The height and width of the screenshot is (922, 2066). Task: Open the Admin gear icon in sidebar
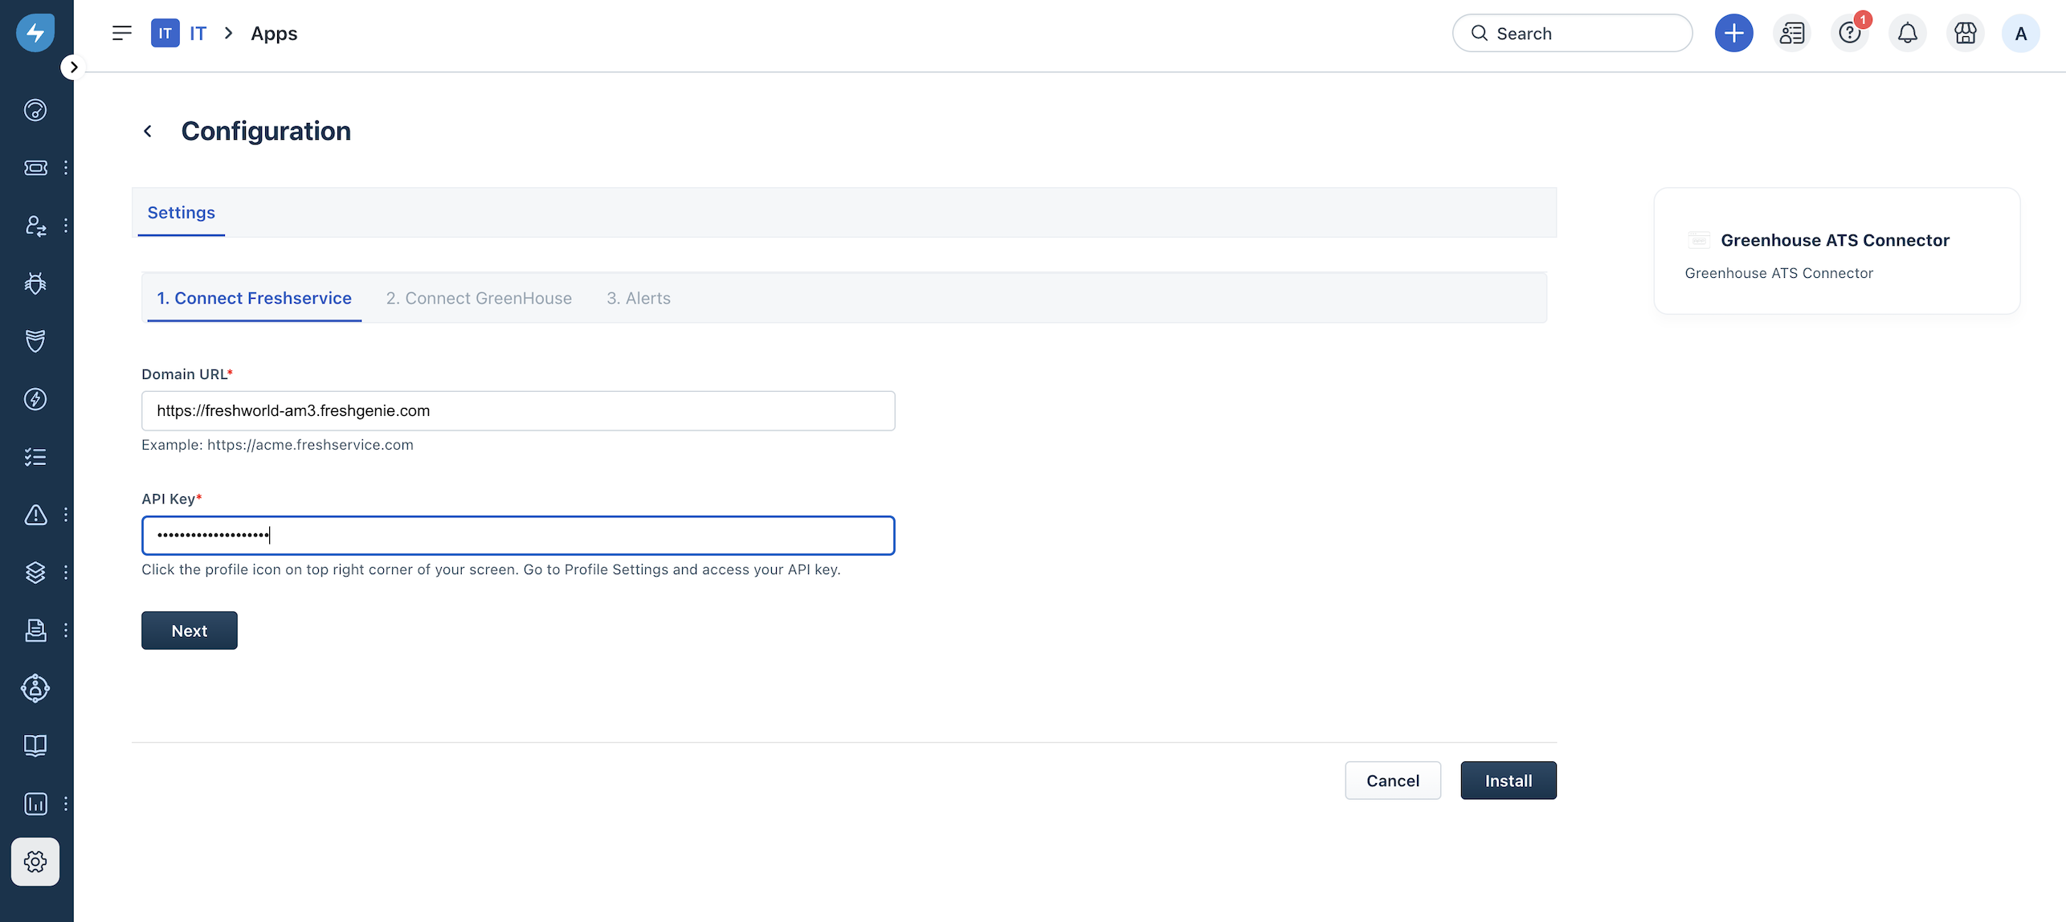pyautogui.click(x=35, y=862)
